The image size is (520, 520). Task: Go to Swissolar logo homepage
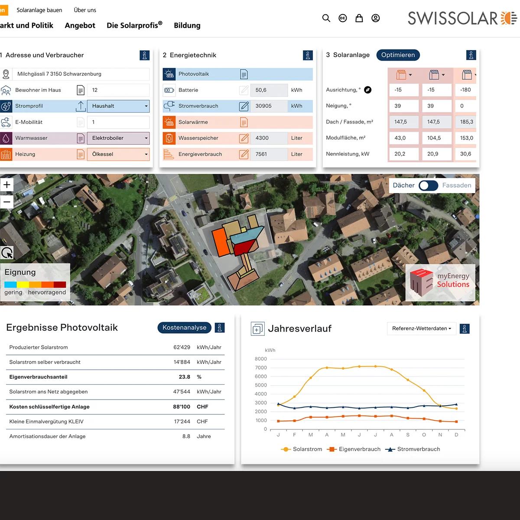[462, 18]
